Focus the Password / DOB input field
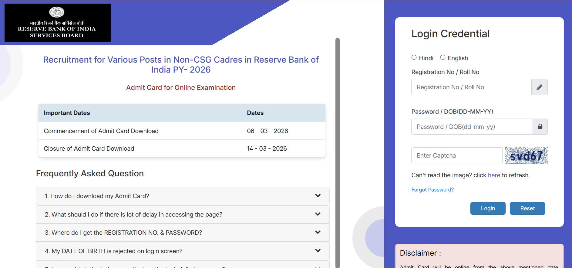This screenshot has width=572, height=268. (472, 126)
